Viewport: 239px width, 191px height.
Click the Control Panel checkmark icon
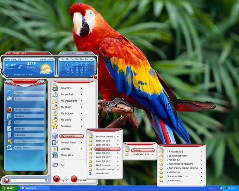point(55,143)
